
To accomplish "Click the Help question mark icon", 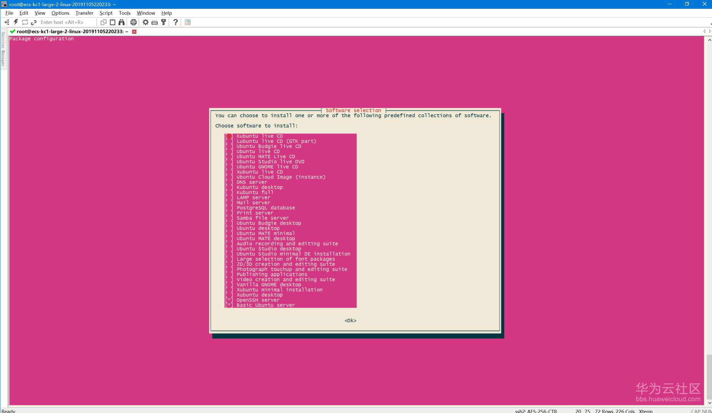I will (176, 22).
